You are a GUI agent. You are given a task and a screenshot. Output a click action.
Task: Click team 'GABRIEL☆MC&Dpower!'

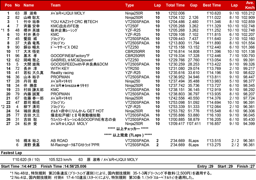[x=72, y=60]
